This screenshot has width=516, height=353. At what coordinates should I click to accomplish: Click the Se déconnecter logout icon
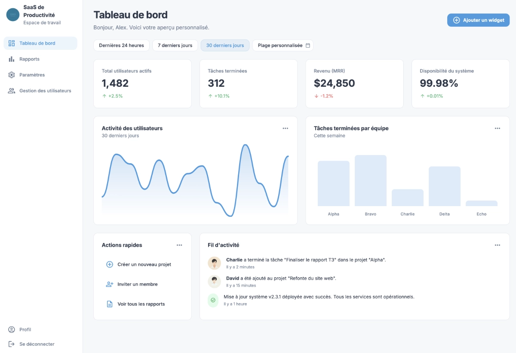tap(12, 344)
